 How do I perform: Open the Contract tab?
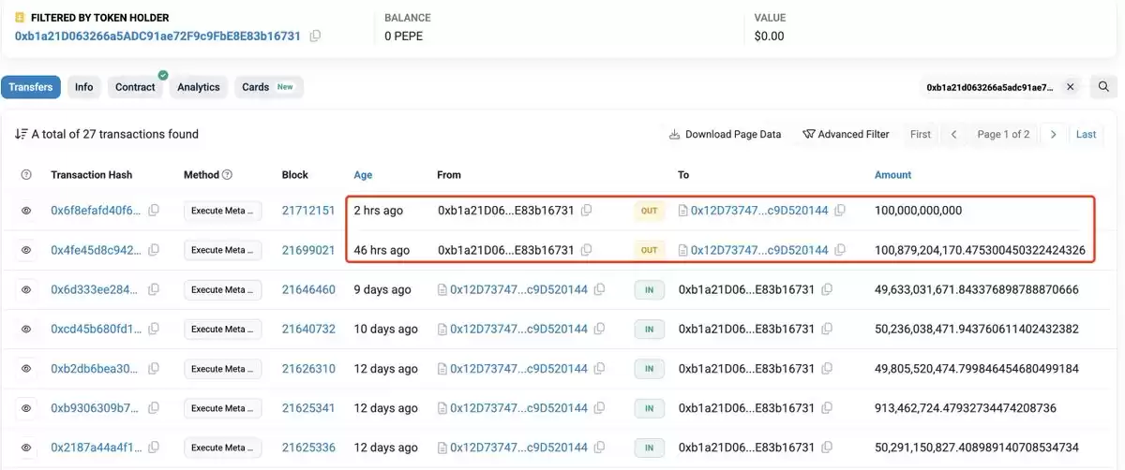[136, 87]
